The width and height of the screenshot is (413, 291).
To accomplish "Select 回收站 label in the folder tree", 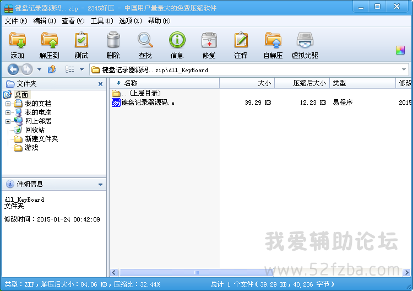I will pyautogui.click(x=35, y=130).
